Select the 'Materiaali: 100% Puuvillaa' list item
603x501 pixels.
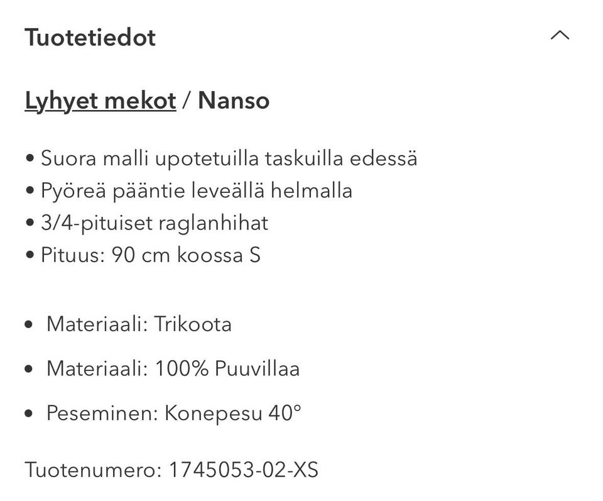[173, 368]
